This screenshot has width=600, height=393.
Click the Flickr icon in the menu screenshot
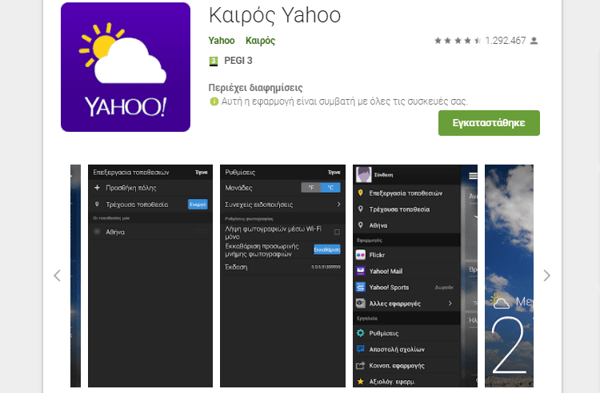[x=361, y=255]
